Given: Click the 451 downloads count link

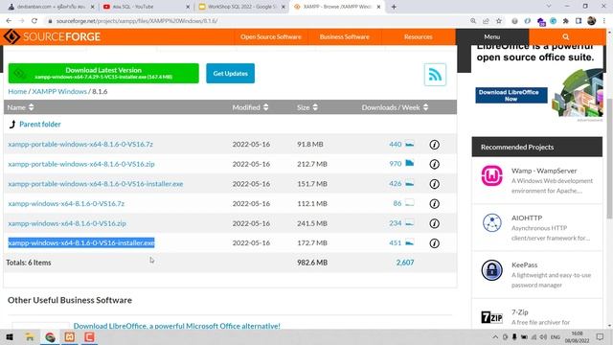Looking at the screenshot, I should point(395,242).
